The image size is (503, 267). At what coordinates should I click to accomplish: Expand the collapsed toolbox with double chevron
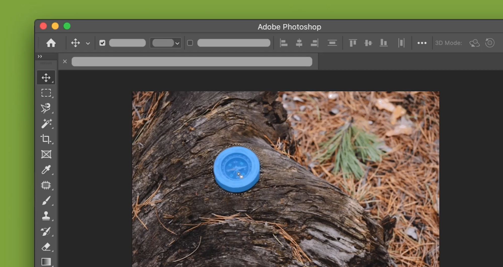40,56
